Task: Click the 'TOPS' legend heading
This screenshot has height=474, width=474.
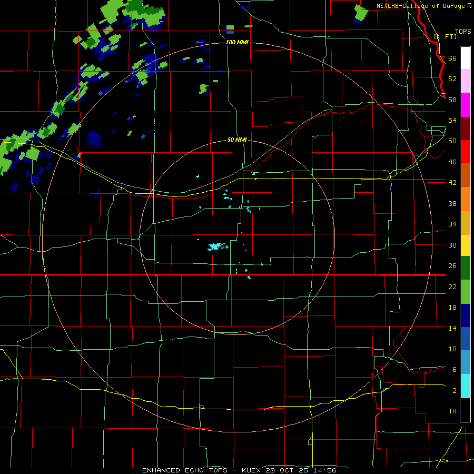Action: pos(463,31)
